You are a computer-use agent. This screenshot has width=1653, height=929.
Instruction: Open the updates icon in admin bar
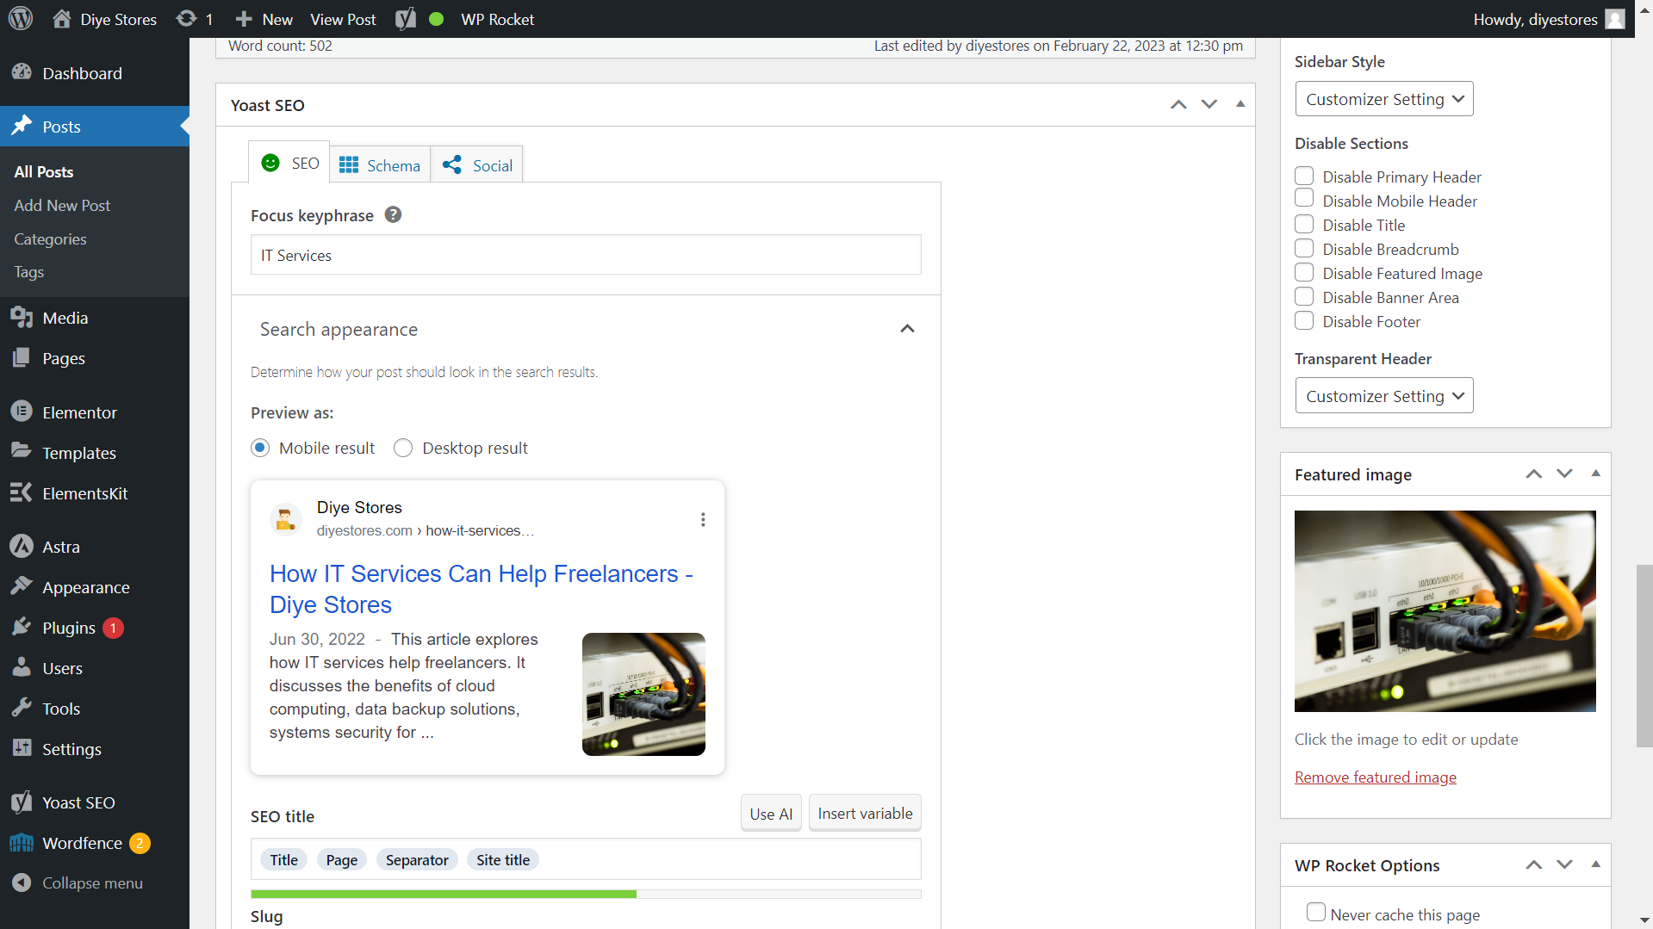click(x=186, y=19)
